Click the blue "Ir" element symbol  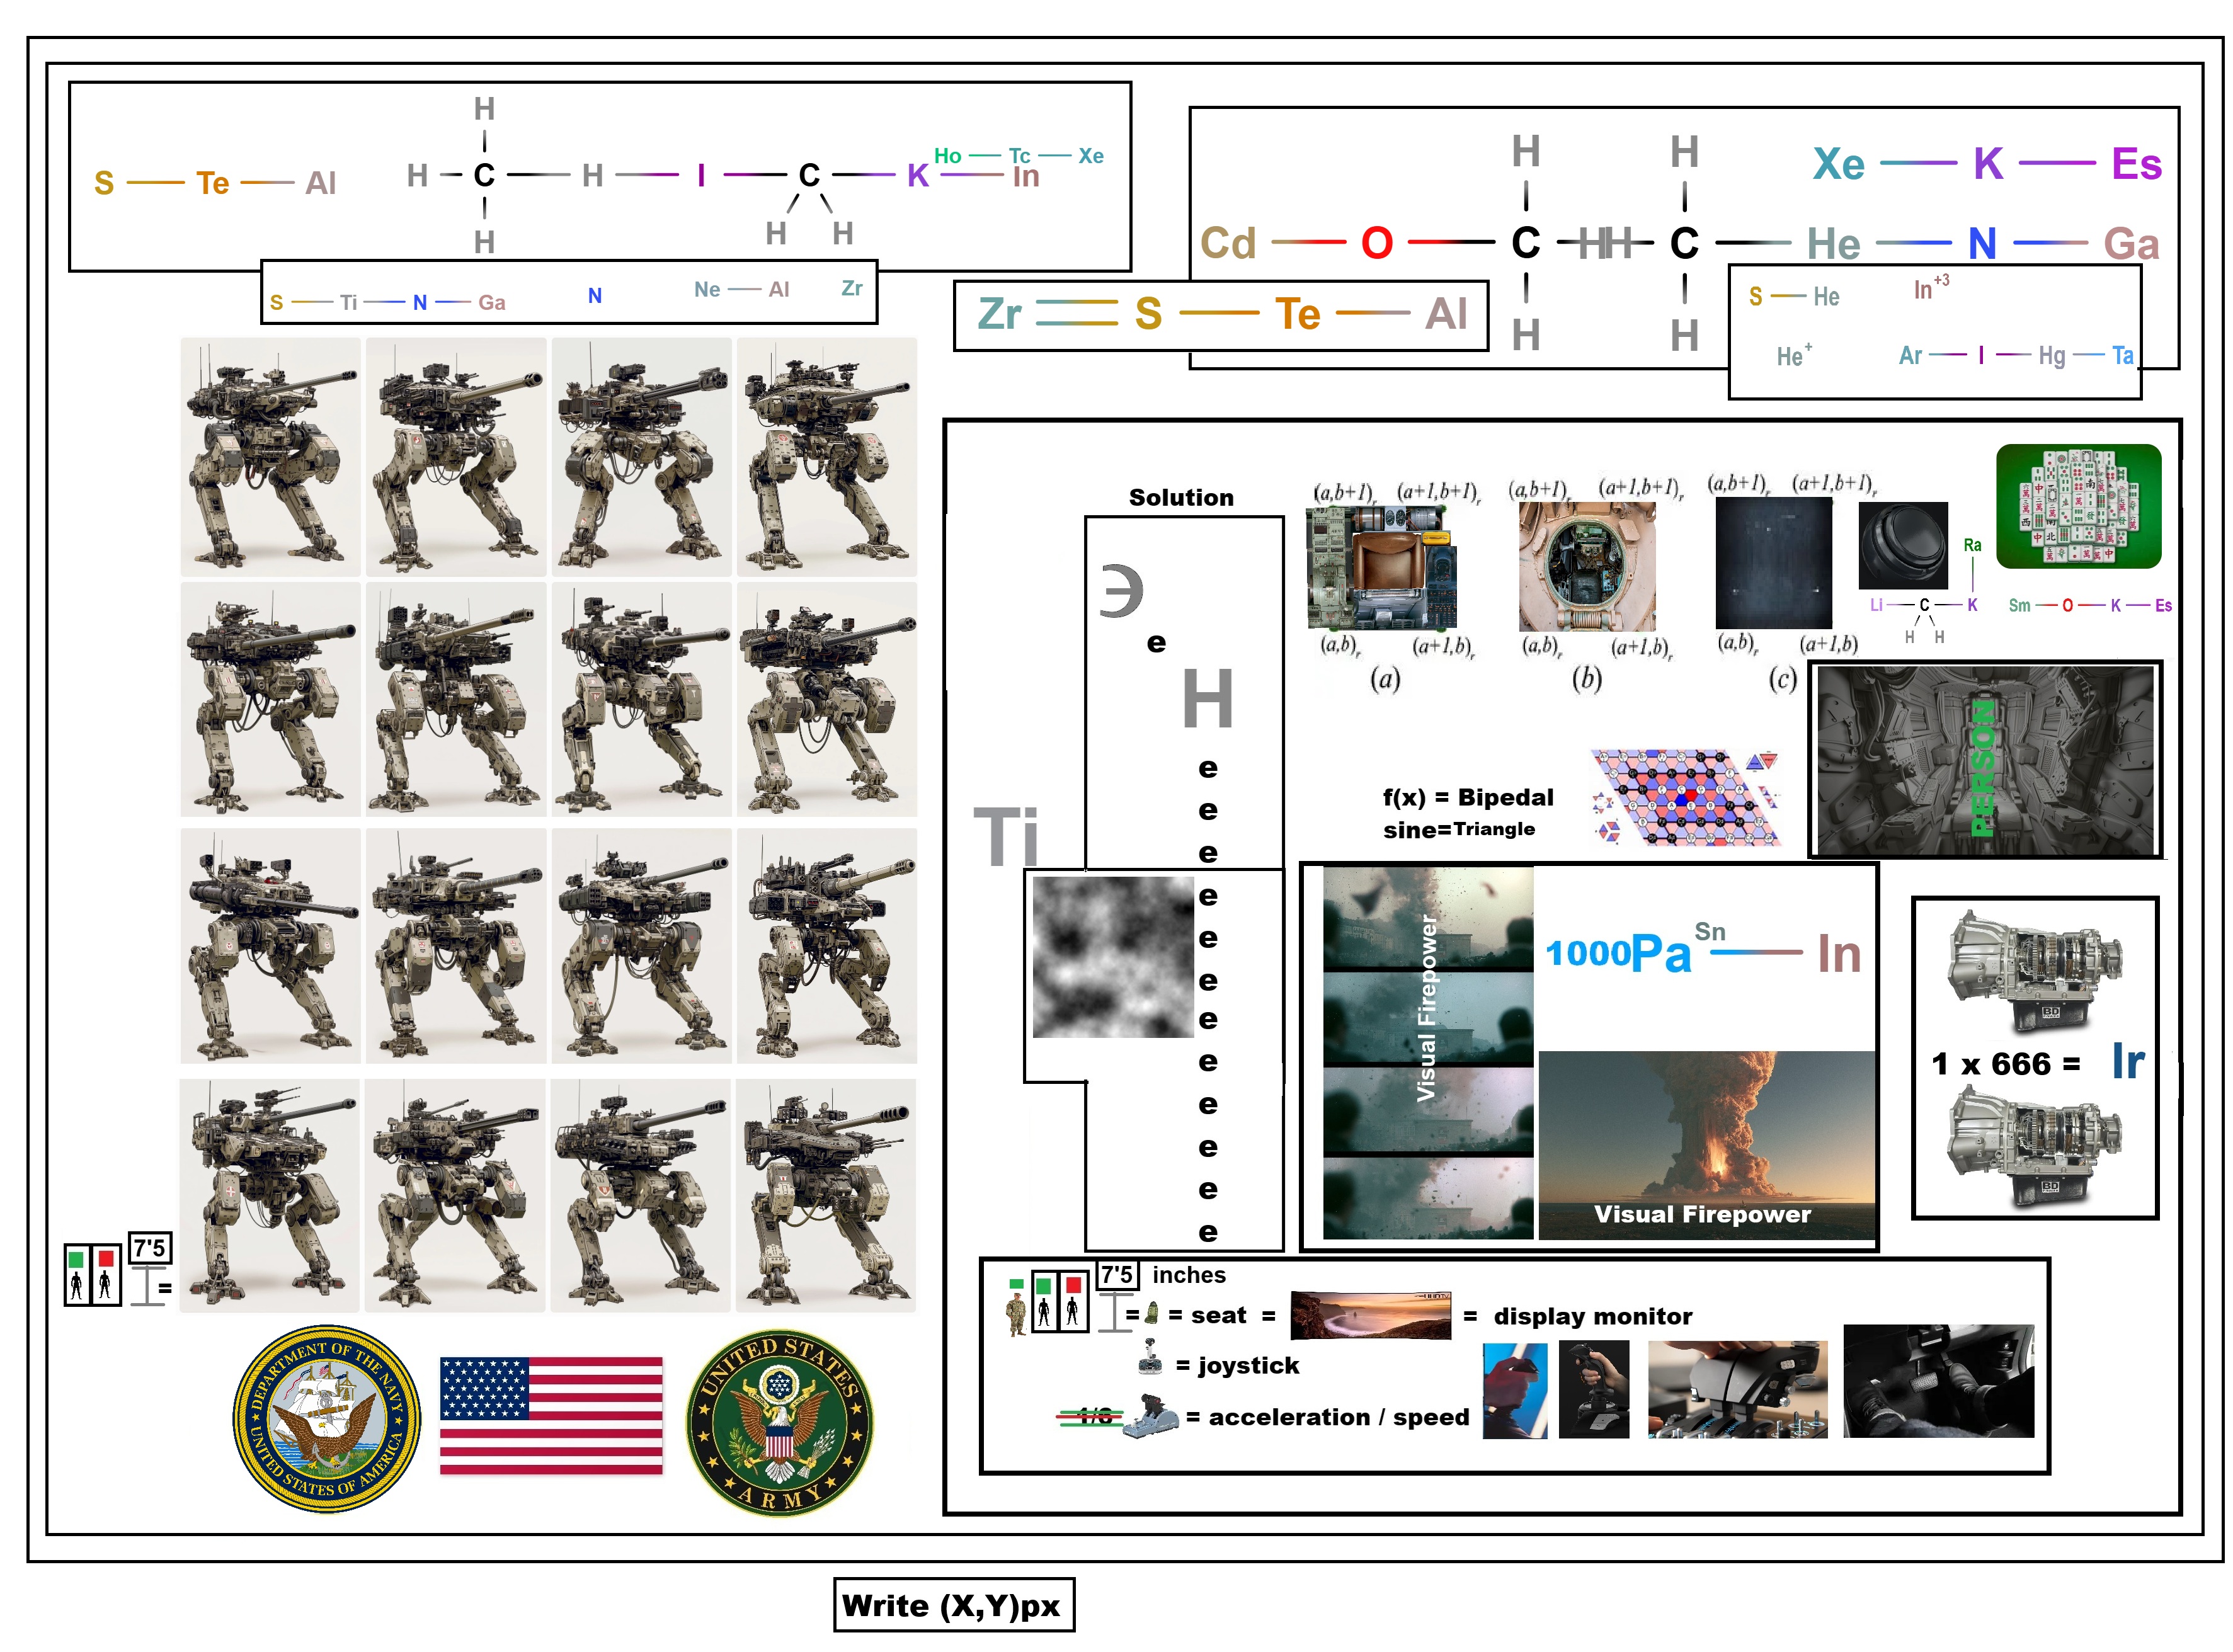2128,1061
